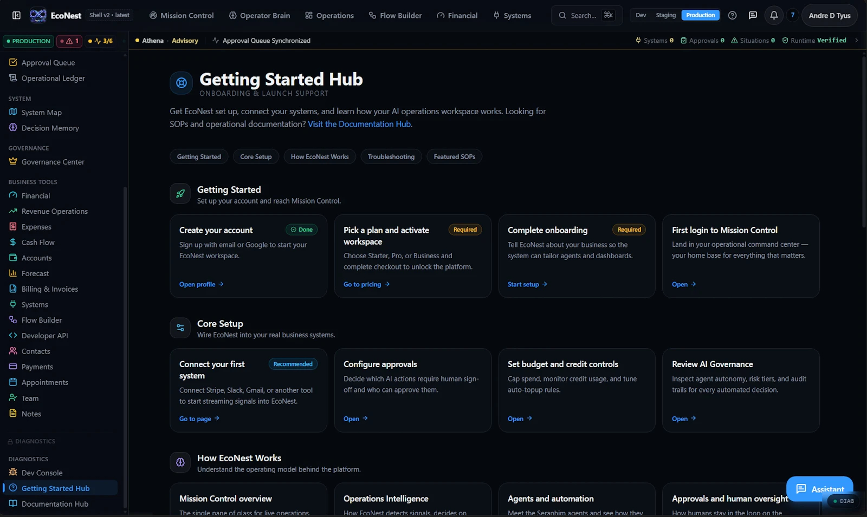The width and height of the screenshot is (867, 517).
Task: Click the Forecast chart icon
Action: coord(13,273)
